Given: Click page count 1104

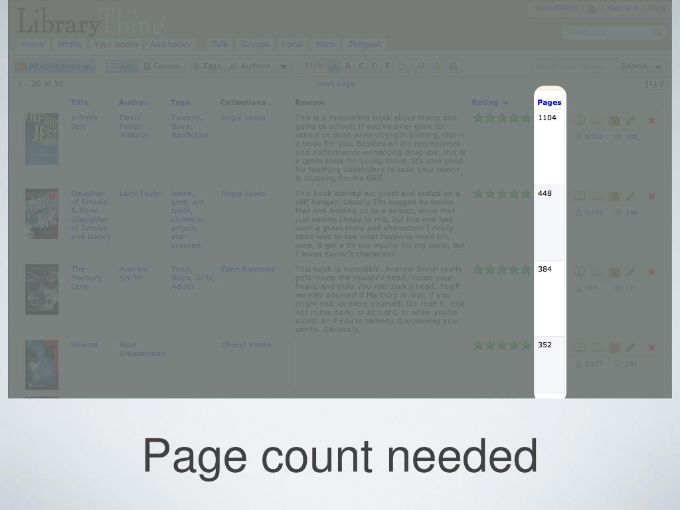Looking at the screenshot, I should (x=547, y=118).
